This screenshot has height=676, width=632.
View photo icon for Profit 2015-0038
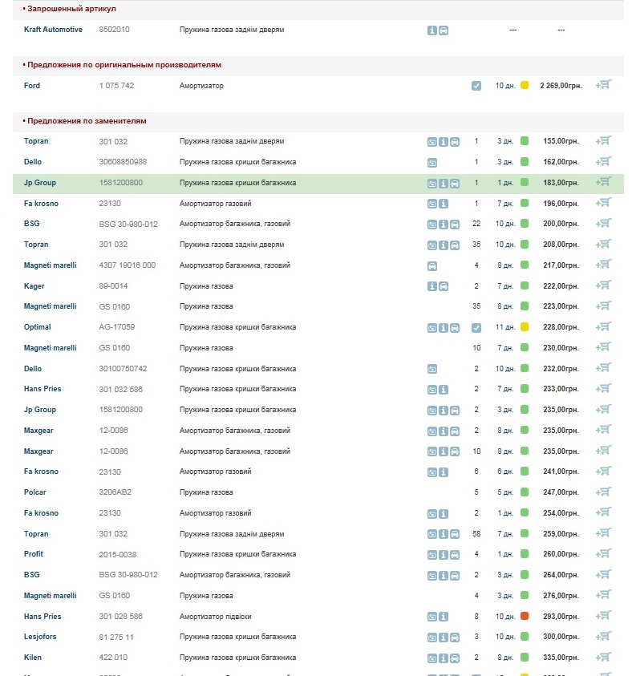432,555
